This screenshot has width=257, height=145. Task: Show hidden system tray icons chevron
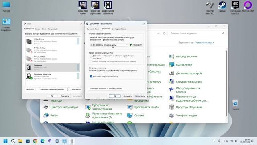coord(214,141)
